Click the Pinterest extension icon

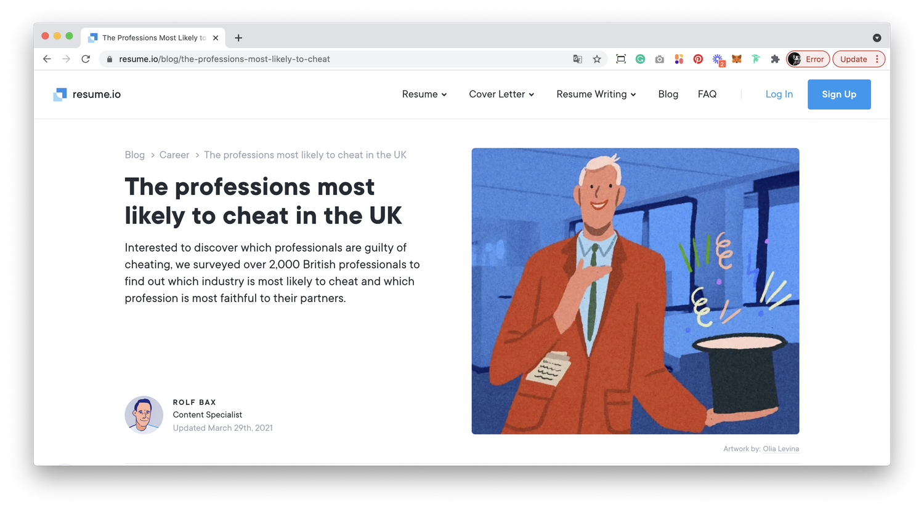click(698, 59)
